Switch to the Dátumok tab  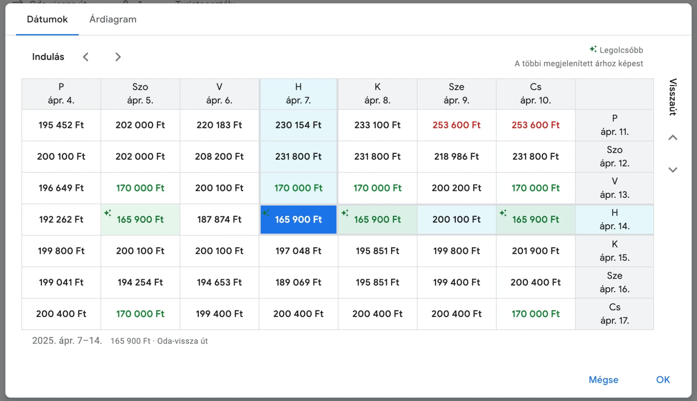[x=47, y=19]
